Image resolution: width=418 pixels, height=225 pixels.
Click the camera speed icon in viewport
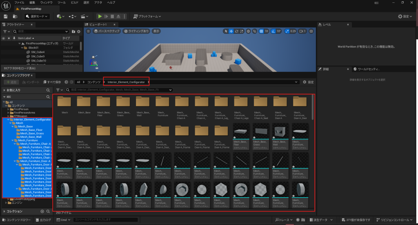pyautogui.click(x=302, y=31)
